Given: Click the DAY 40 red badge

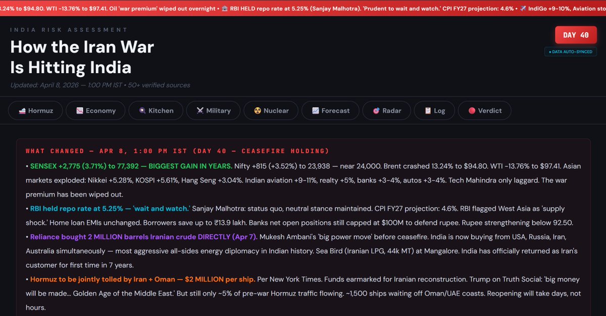Looking at the screenshot, I should tap(576, 35).
